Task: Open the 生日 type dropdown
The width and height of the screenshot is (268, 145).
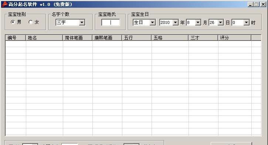Action: [x=144, y=22]
